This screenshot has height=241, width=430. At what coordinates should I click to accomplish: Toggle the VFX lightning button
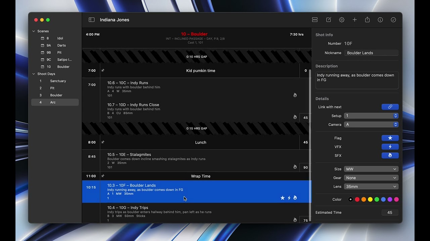[390, 147]
